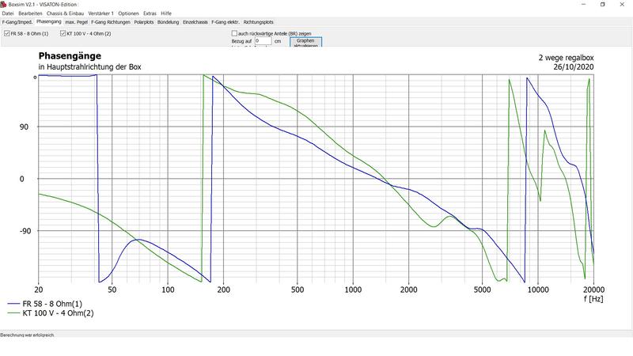
Task: Click the '2 wege regalbox' project name
Action: (x=566, y=58)
